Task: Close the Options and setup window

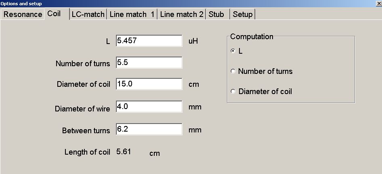Action: click(378, 3)
